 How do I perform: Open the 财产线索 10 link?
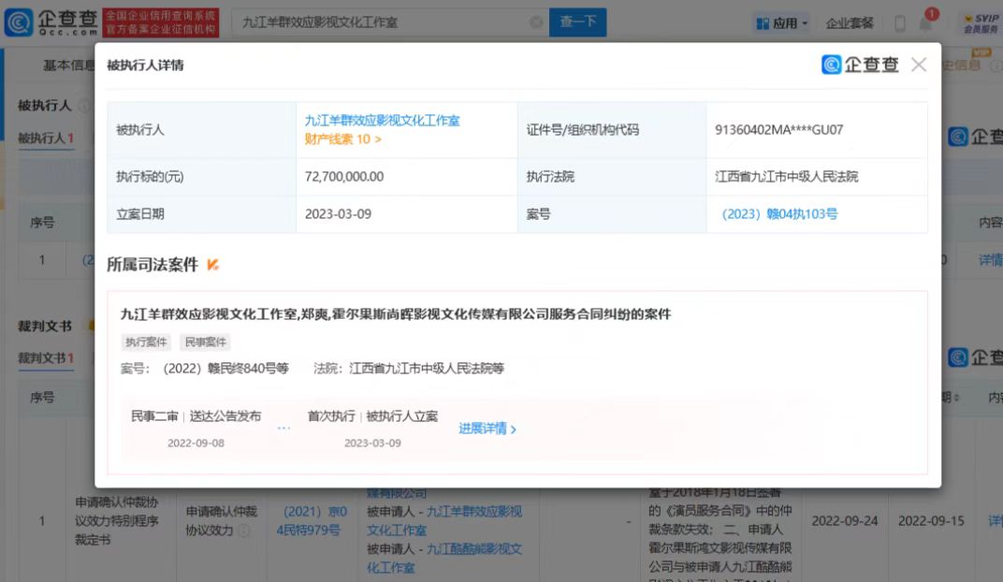tap(342, 139)
